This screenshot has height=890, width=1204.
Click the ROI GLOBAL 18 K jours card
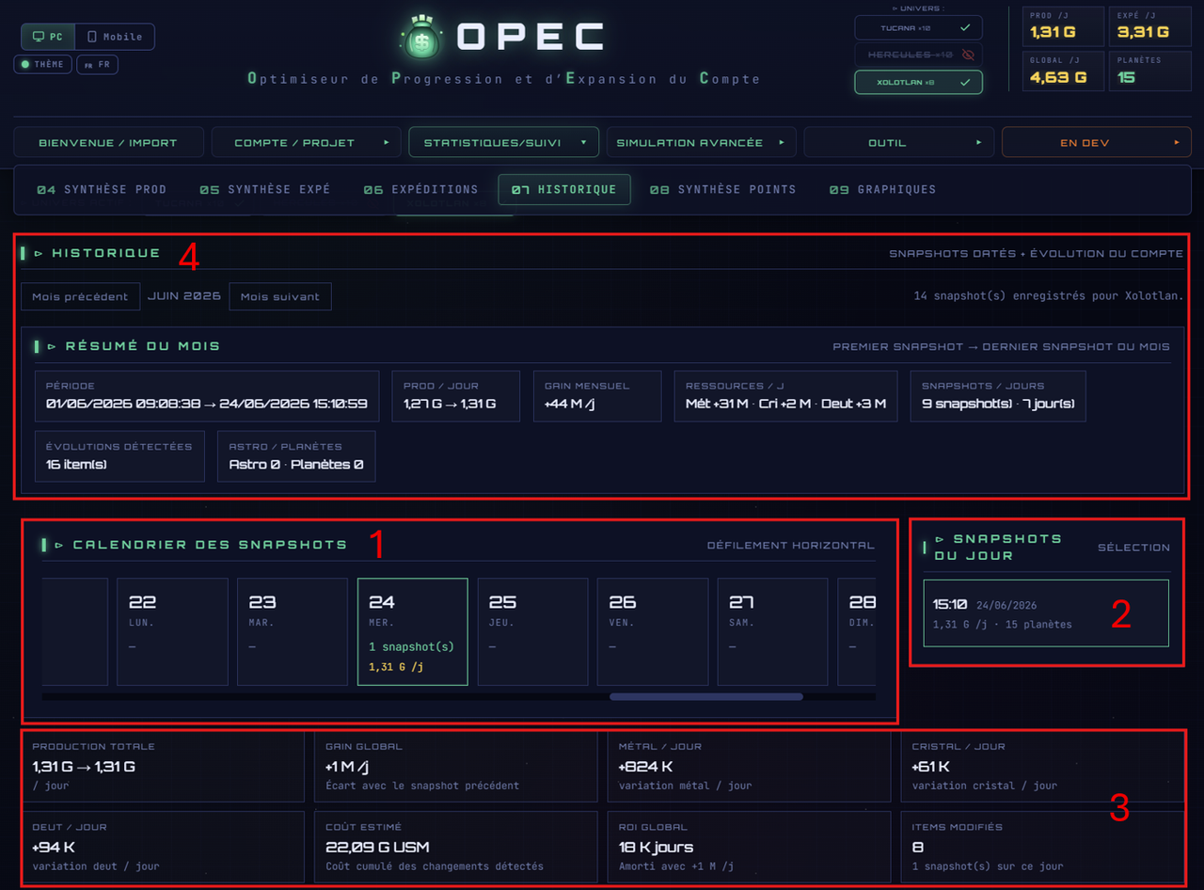coord(750,847)
